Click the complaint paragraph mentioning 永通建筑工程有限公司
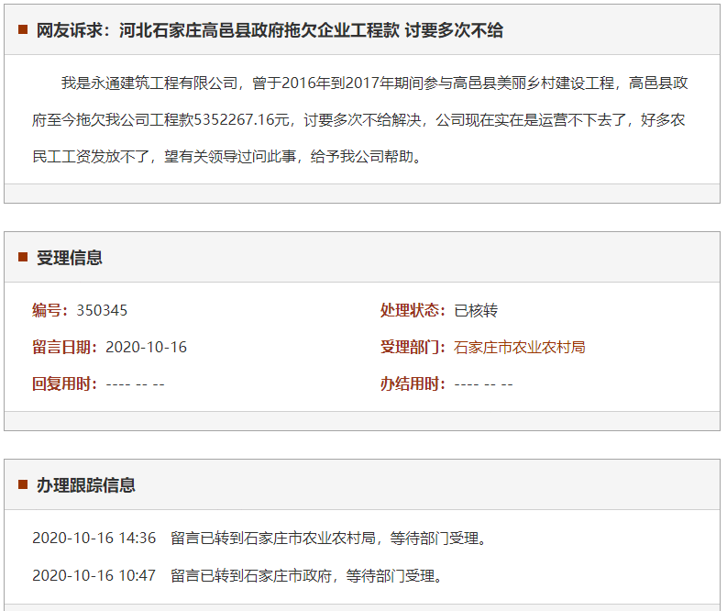Screen dimensions: 727x611 pyautogui.click(x=361, y=119)
